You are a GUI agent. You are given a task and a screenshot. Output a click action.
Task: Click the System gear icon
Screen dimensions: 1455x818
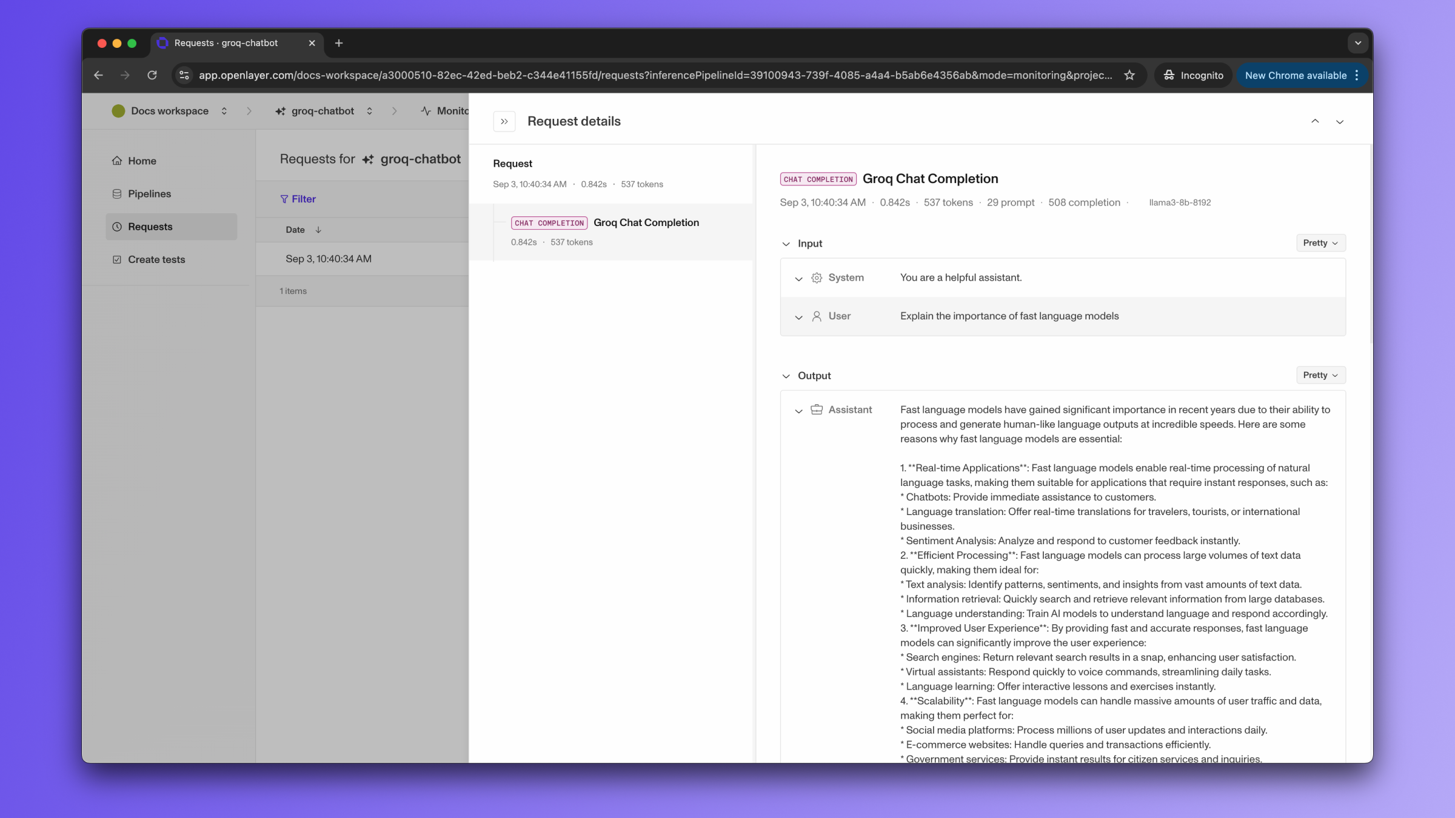pyautogui.click(x=817, y=278)
